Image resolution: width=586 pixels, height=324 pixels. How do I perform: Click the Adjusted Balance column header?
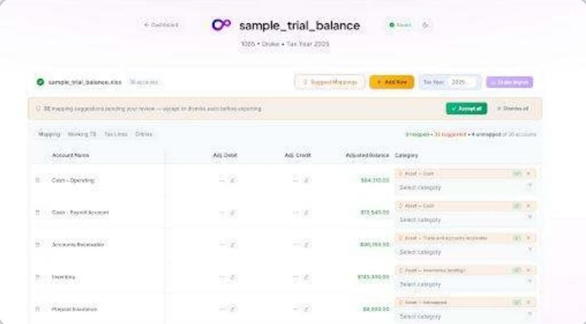pos(367,155)
